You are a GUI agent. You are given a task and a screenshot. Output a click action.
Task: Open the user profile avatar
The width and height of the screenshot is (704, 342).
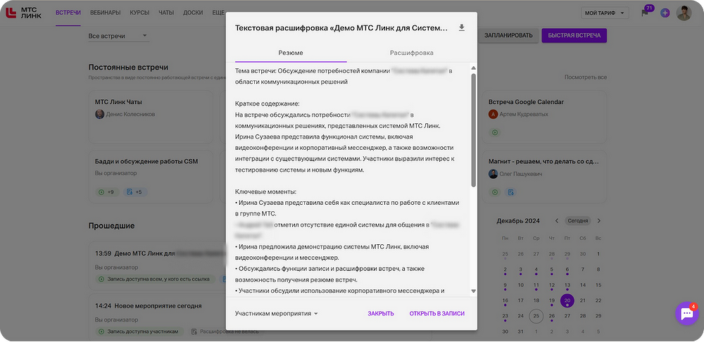click(x=684, y=13)
